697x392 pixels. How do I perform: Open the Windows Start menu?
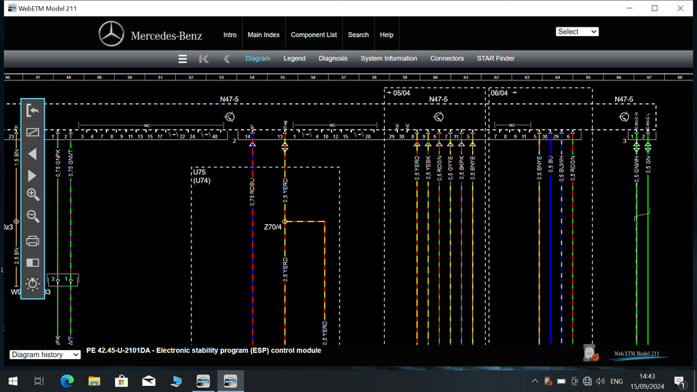13,381
